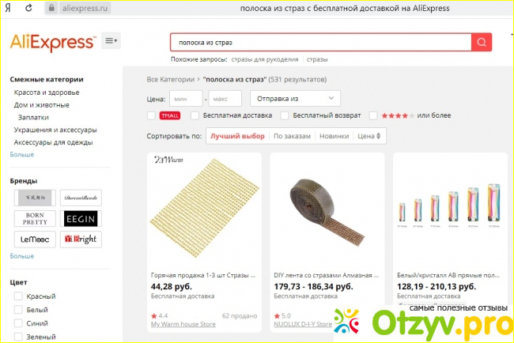
Task: Toggle the four stars or more checkbox
Action: pos(373,115)
